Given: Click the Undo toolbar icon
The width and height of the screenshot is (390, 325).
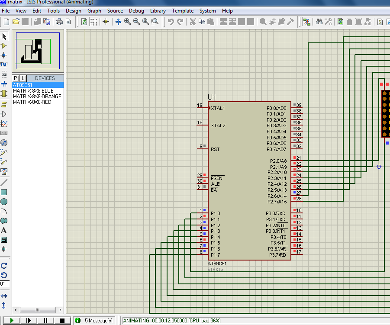Looking at the screenshot, I should pos(171,22).
